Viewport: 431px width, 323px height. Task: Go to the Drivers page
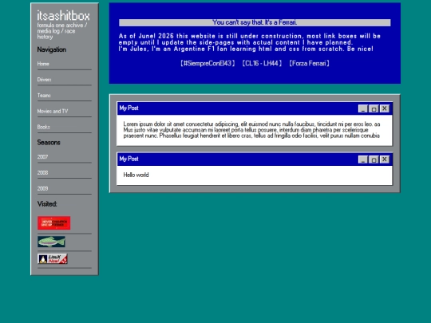(x=44, y=80)
